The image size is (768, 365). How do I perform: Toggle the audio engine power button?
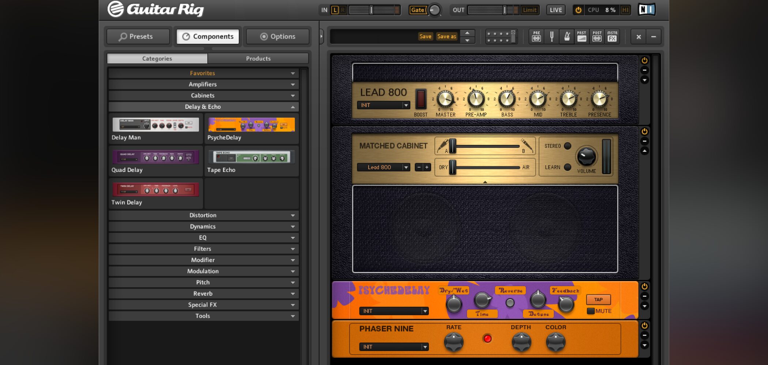[x=578, y=10]
